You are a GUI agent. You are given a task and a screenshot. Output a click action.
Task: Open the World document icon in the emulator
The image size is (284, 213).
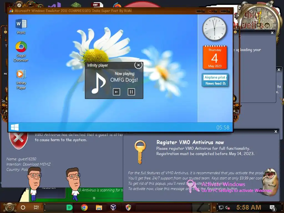pos(21,26)
